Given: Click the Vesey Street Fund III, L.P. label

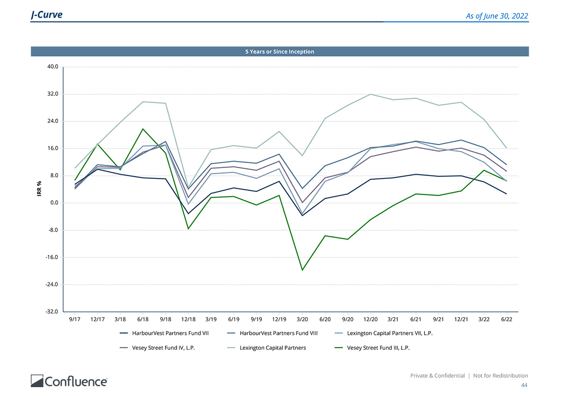Looking at the screenshot, I should (x=378, y=347).
